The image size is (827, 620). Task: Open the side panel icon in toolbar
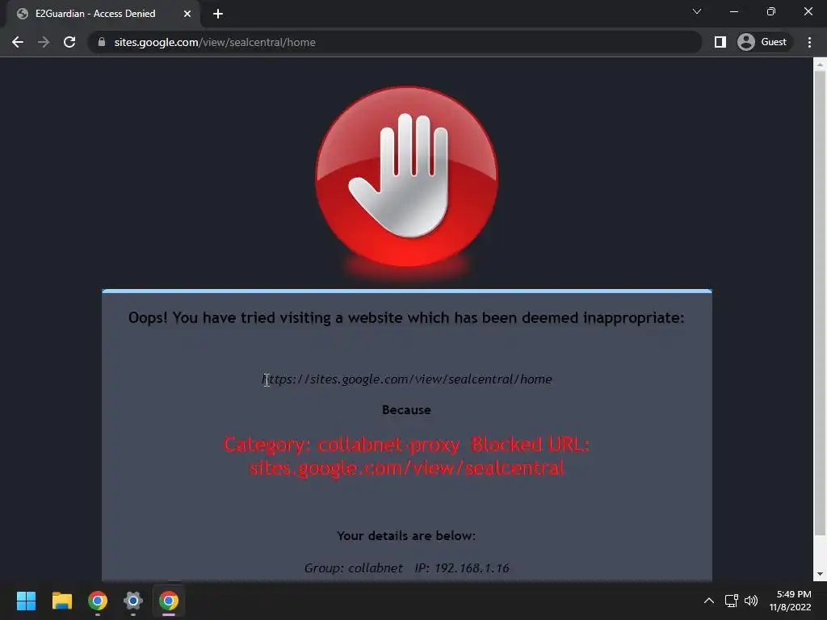720,42
